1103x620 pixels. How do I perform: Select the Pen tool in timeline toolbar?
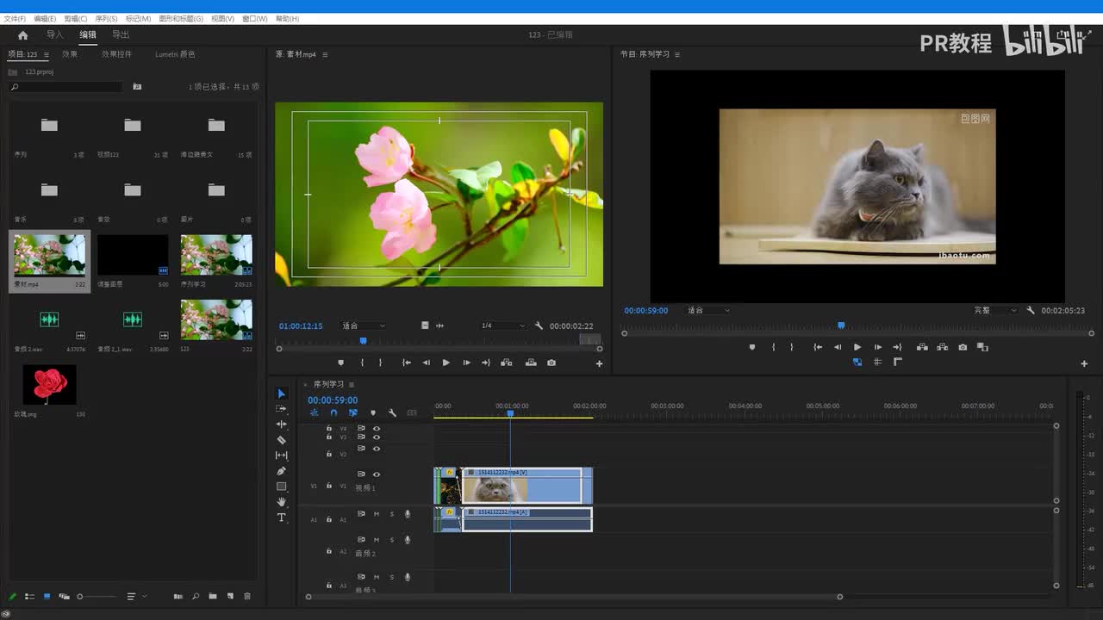(x=281, y=471)
